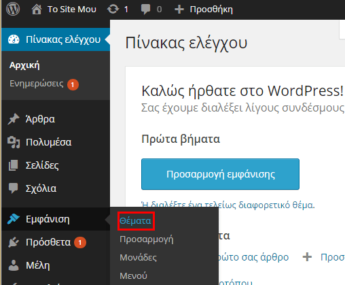The height and width of the screenshot is (285, 345).
Task: Click the comment count 0 in admin bar
Action: 159,10
